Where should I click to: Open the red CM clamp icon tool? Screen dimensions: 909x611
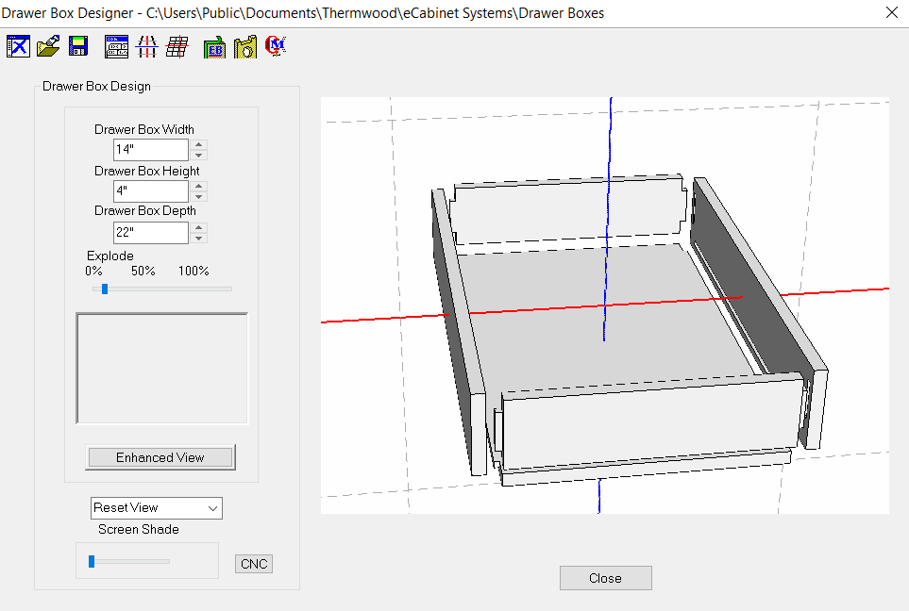[x=276, y=46]
